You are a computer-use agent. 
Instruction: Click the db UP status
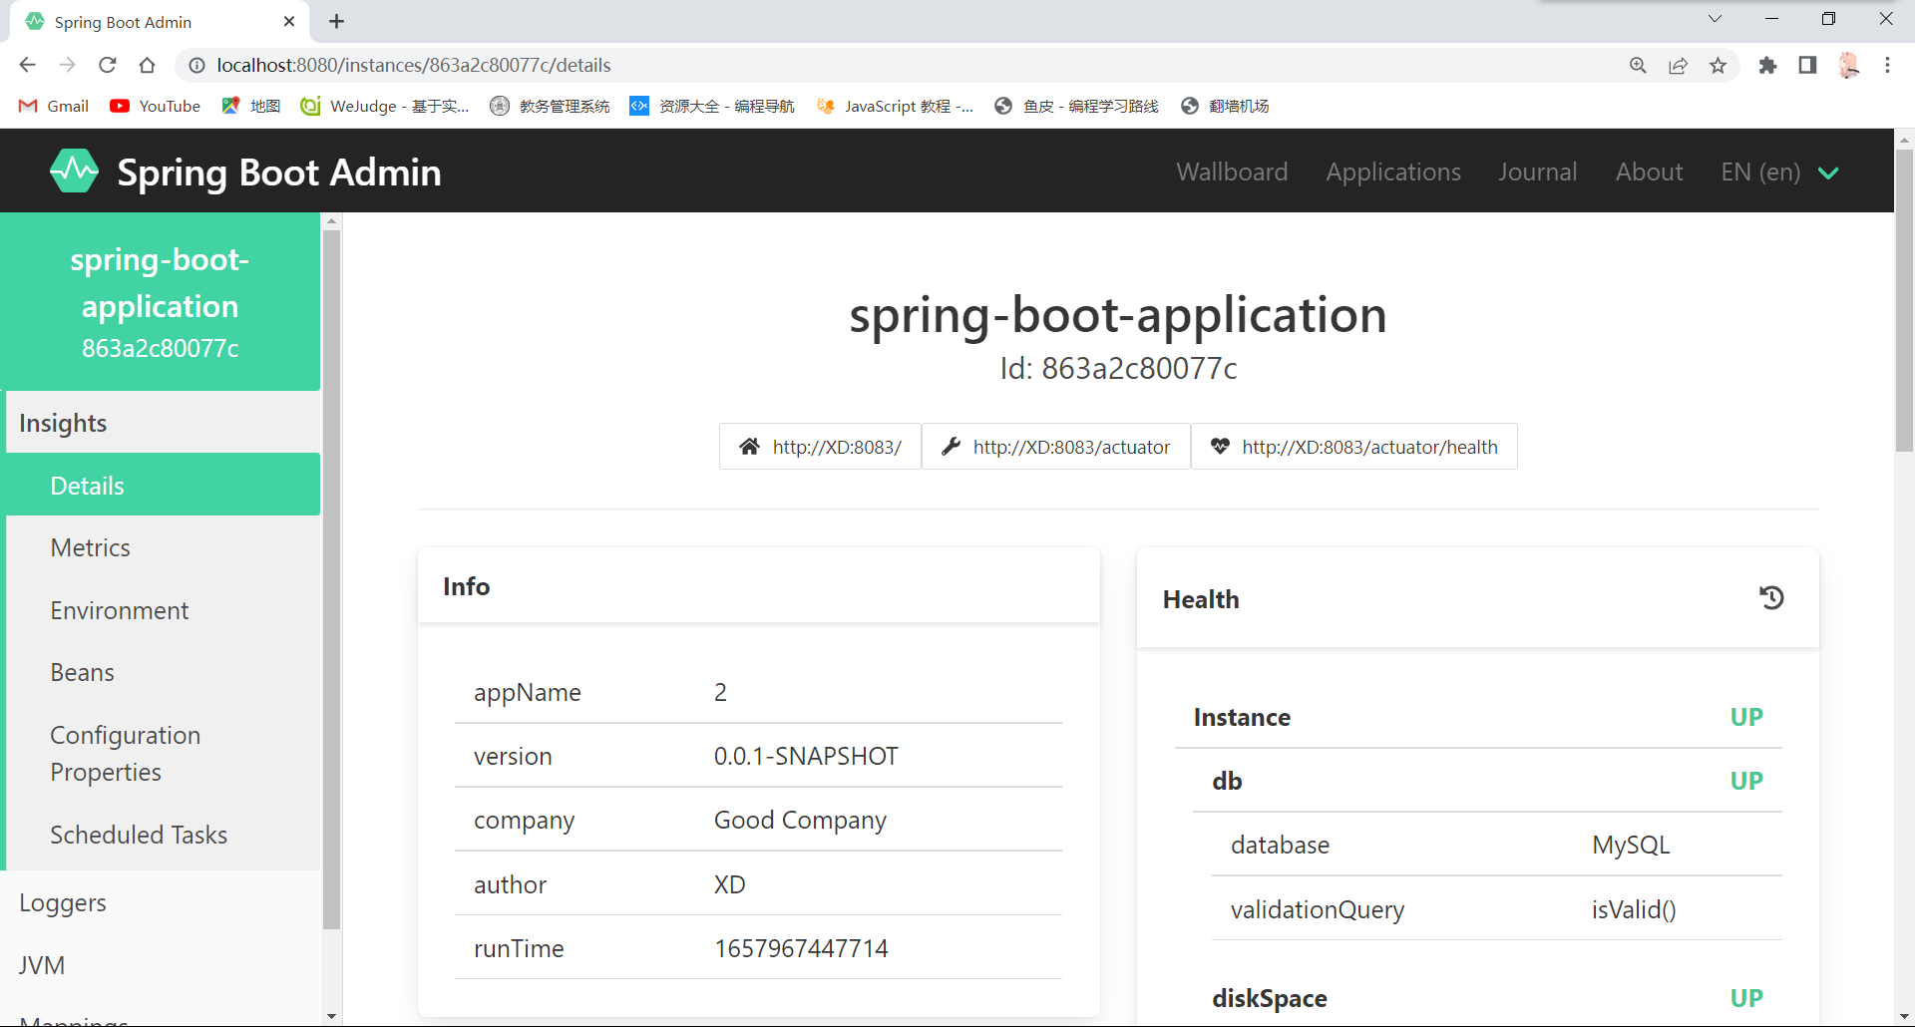1746,781
